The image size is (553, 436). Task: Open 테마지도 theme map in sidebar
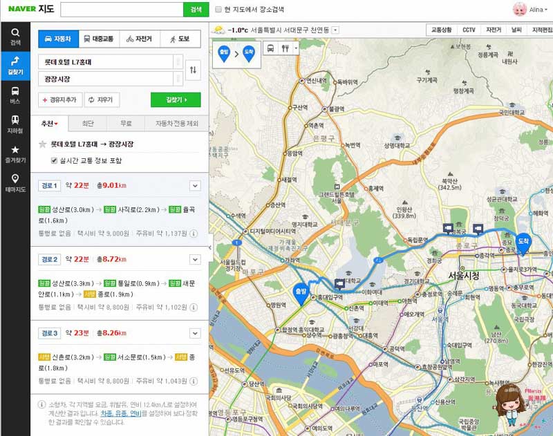pyautogui.click(x=15, y=183)
